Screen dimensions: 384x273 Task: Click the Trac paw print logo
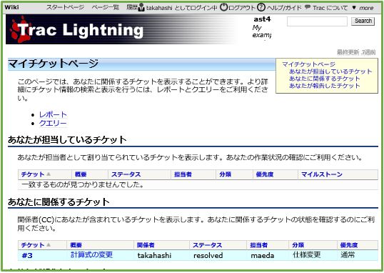pyautogui.click(x=19, y=30)
